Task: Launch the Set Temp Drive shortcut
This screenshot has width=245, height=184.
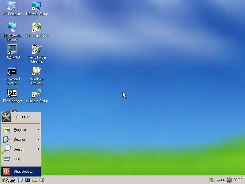Action: [x=37, y=30]
